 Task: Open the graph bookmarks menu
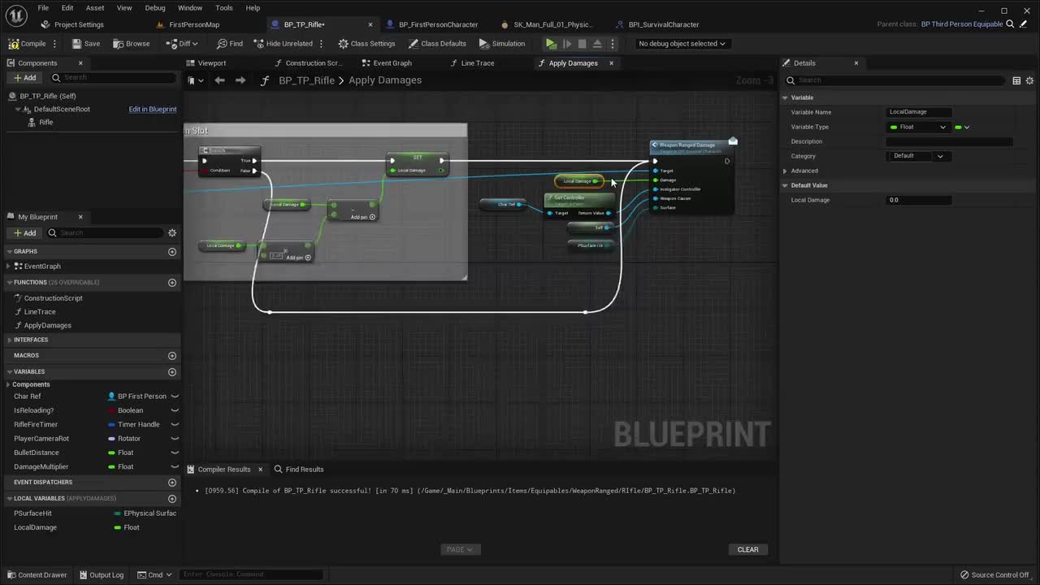(193, 80)
